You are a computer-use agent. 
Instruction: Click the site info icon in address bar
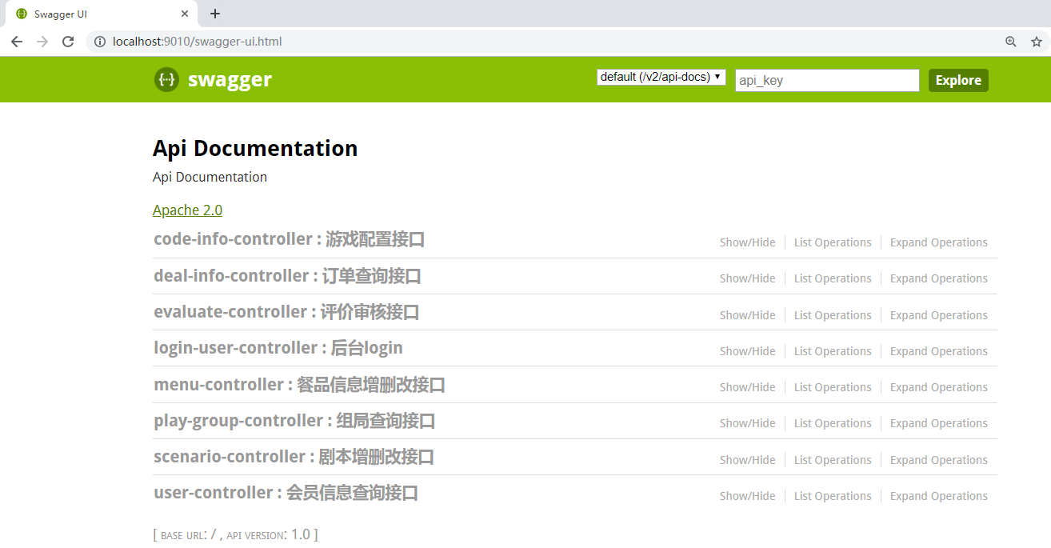point(100,42)
